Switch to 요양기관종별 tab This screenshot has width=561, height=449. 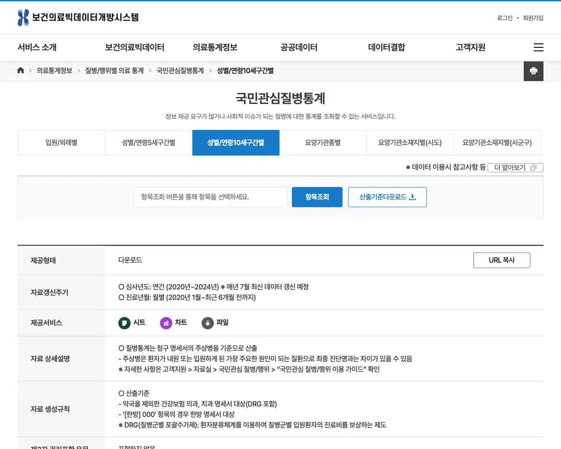point(323,143)
